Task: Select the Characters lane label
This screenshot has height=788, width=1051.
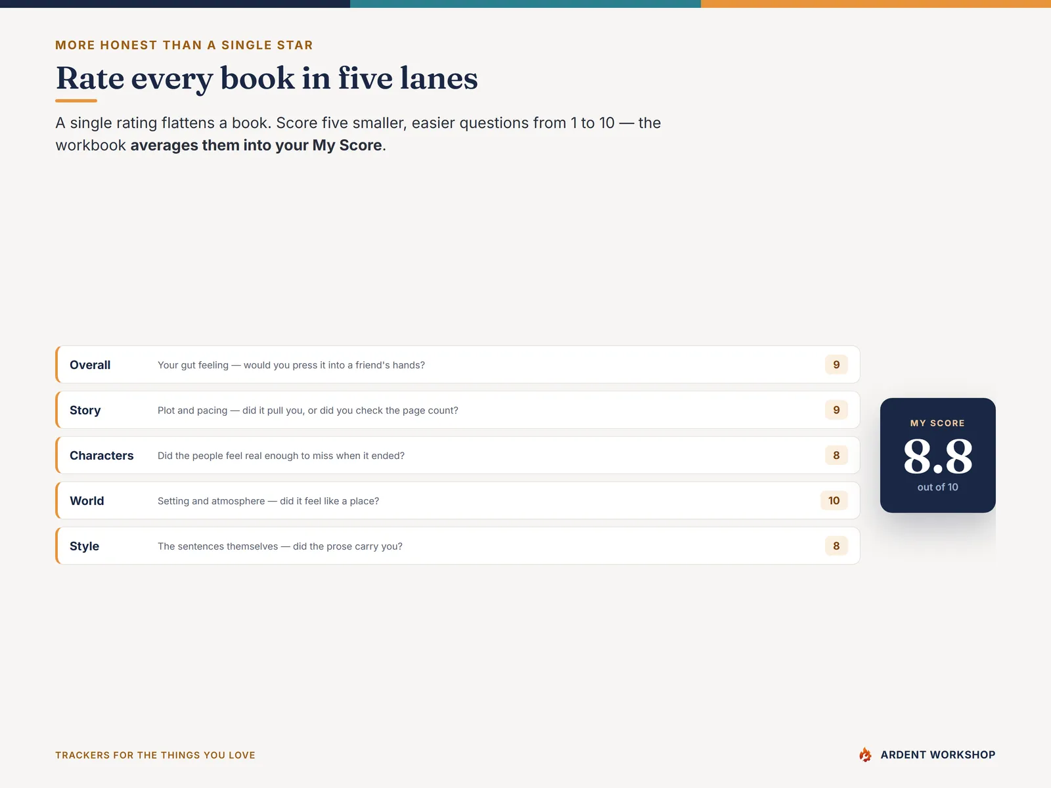Action: click(102, 456)
